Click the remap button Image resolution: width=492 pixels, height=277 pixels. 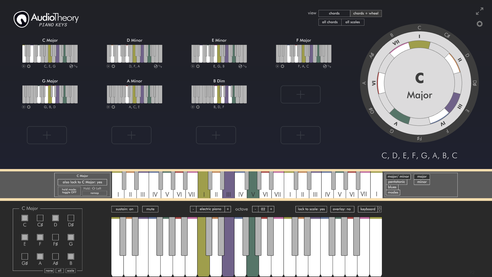click(95, 193)
